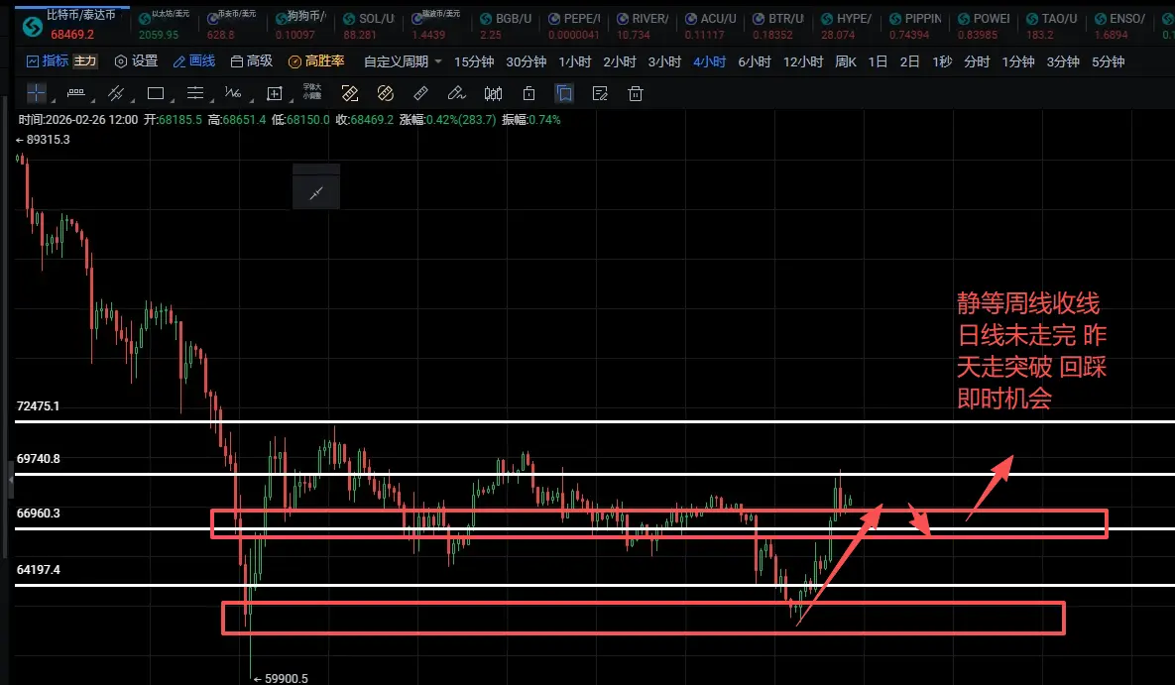Click the 72475.1 price level label
Viewport: 1175px width, 685px height.
(x=39, y=406)
